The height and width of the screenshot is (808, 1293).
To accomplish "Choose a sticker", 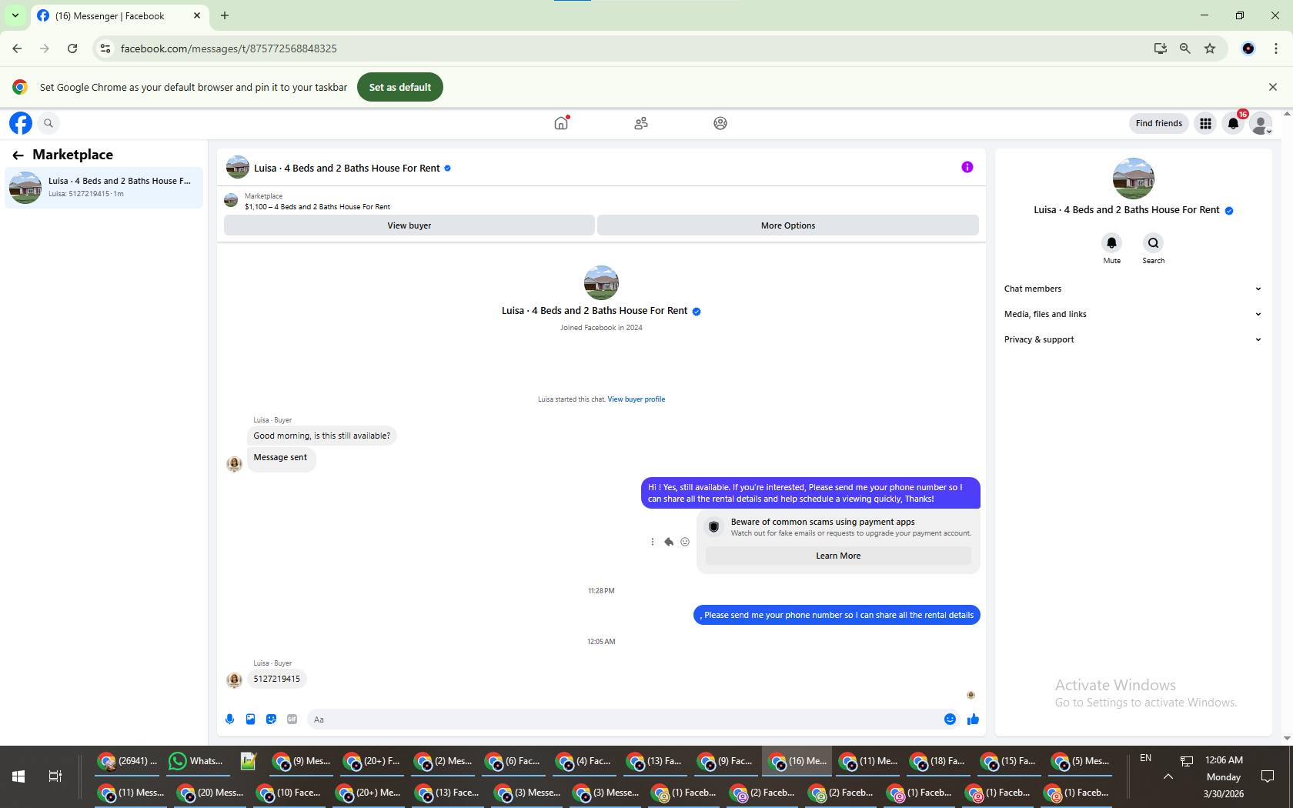I will pos(271,720).
